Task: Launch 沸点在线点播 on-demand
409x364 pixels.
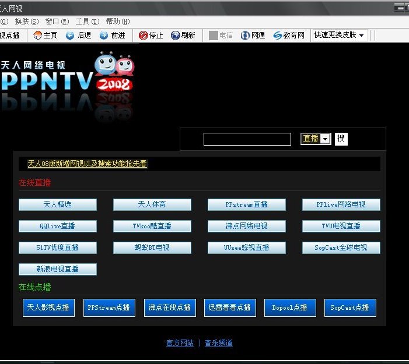Action: tap(170, 308)
